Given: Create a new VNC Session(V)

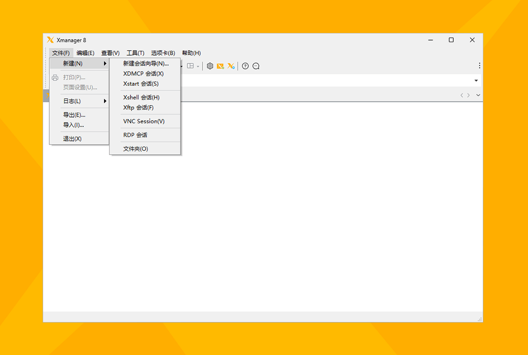Looking at the screenshot, I should point(145,121).
